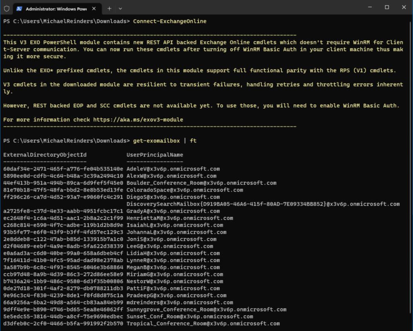The image size is (413, 331).
Task: Click object ID starting with 9dff4e9e
Action: [63, 309]
